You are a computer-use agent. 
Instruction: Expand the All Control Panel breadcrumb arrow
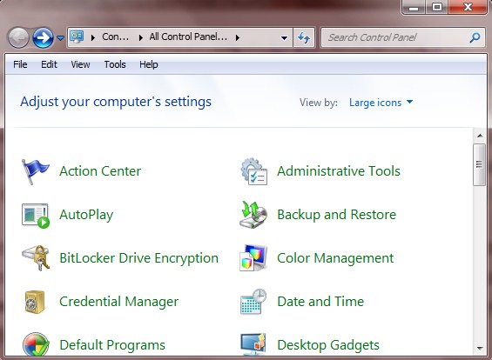238,37
